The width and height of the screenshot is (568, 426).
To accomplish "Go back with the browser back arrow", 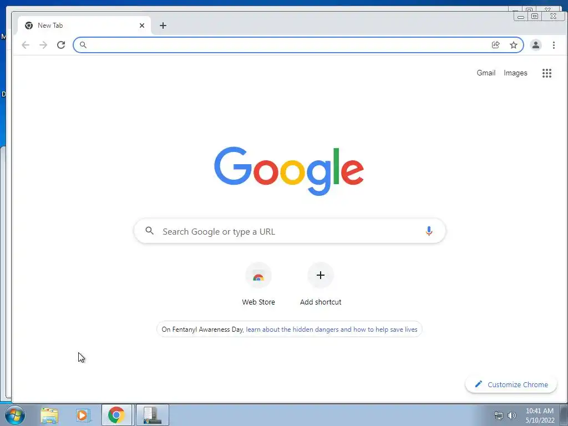I will 26,45.
